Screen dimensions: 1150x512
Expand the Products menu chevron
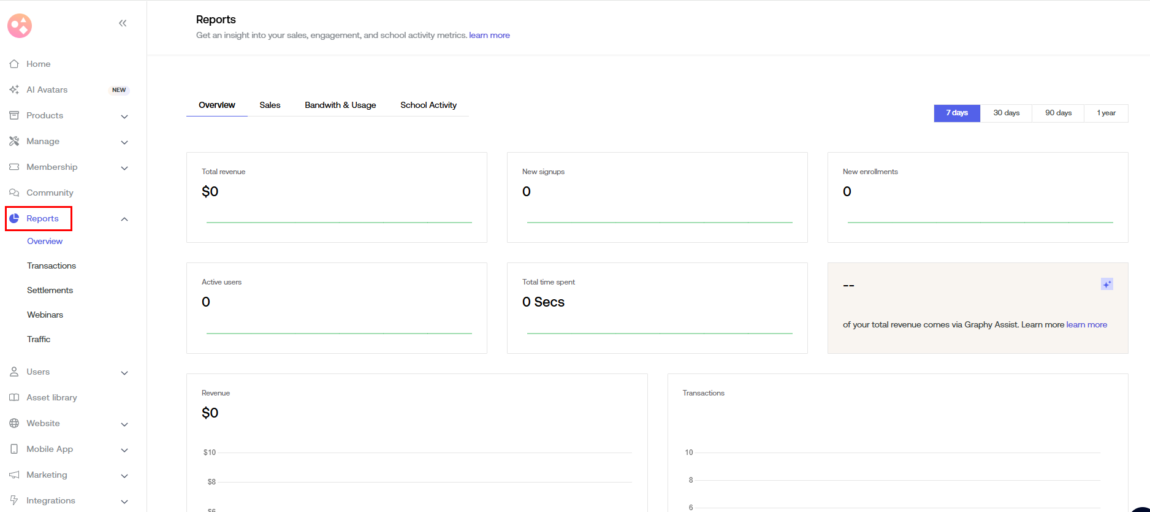[x=124, y=117]
